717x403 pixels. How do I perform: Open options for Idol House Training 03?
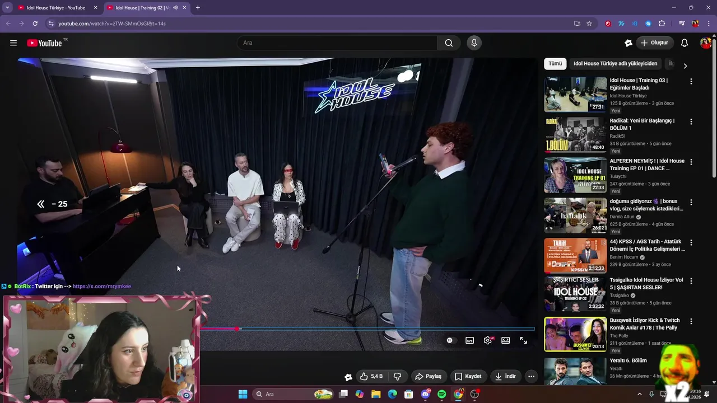tap(691, 81)
